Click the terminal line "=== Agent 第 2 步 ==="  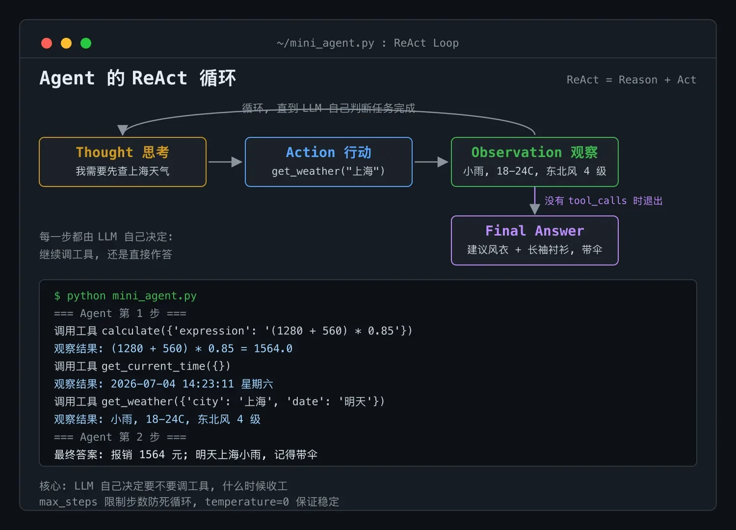[120, 437]
